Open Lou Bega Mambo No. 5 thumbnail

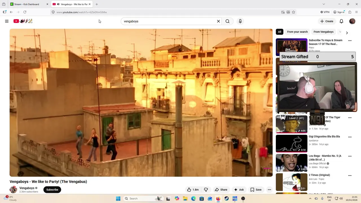coord(292,163)
